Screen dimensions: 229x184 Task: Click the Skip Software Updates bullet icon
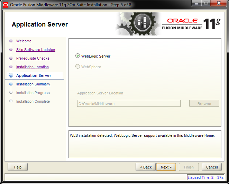coord(11,50)
